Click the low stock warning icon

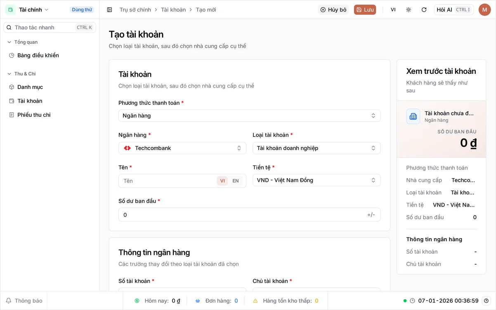tap(255, 301)
